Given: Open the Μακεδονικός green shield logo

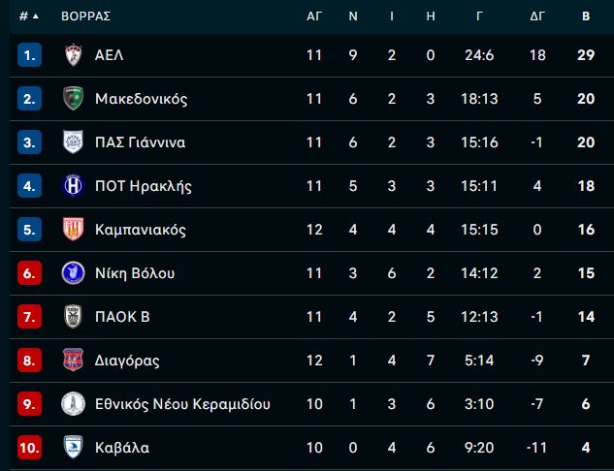Looking at the screenshot, I should coord(73,98).
